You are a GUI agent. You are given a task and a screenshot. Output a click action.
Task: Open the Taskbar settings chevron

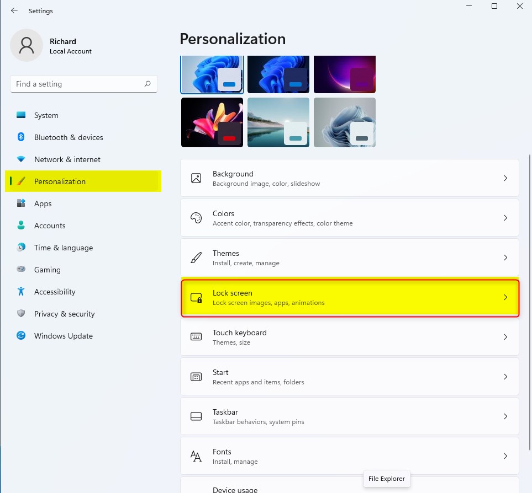(x=505, y=416)
